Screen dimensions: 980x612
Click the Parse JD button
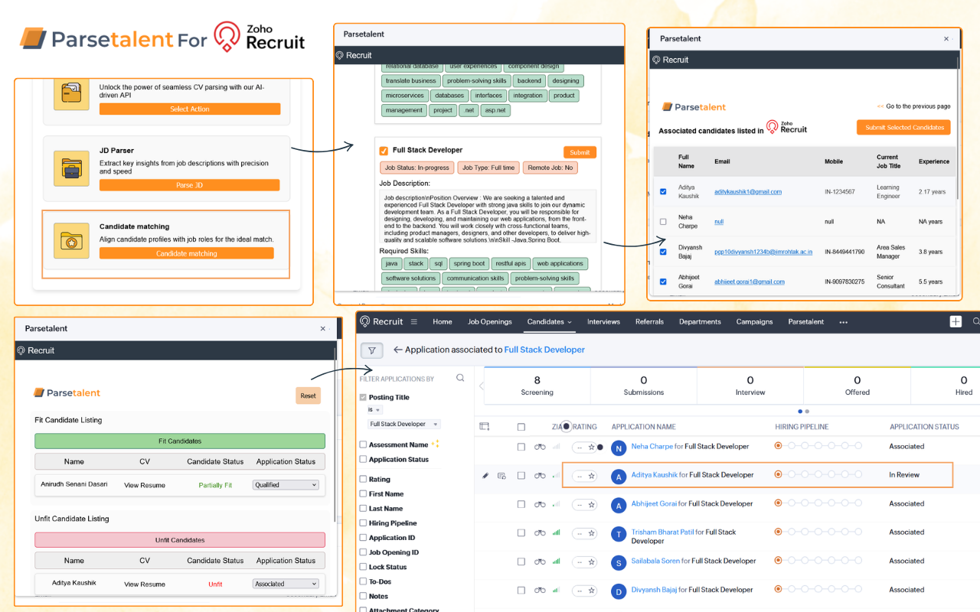point(190,185)
